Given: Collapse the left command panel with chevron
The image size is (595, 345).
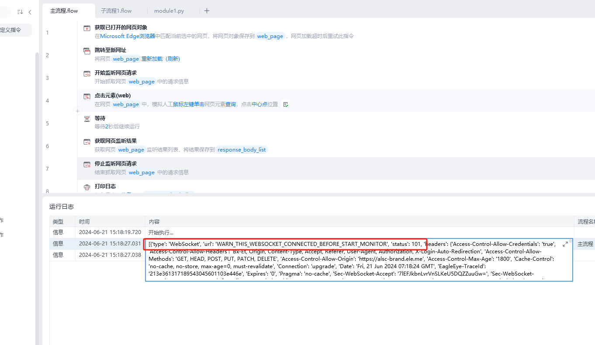Looking at the screenshot, I should 30,12.
